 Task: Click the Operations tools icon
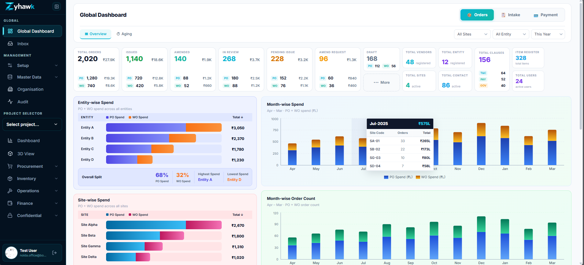[x=10, y=191]
